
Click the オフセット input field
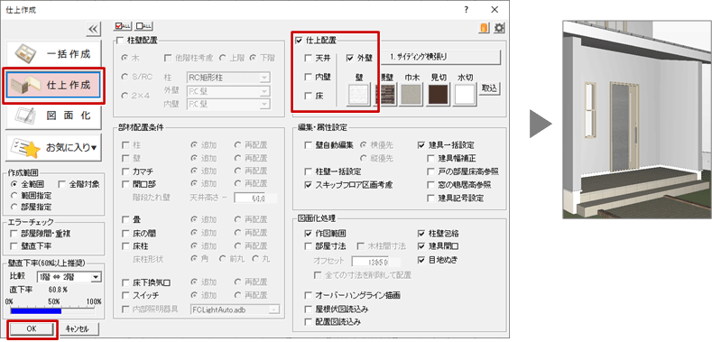pos(376,262)
